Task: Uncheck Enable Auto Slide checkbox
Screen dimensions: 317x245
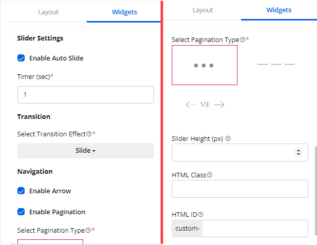Action: tap(22, 58)
